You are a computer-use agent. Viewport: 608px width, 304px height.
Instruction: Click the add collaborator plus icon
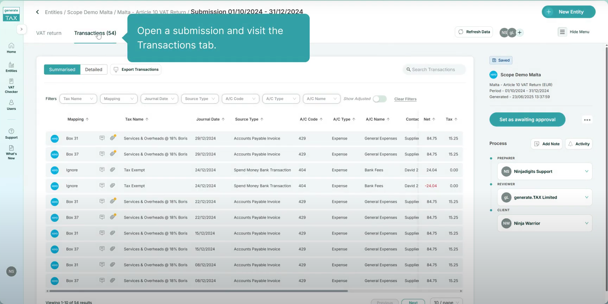[x=520, y=33]
